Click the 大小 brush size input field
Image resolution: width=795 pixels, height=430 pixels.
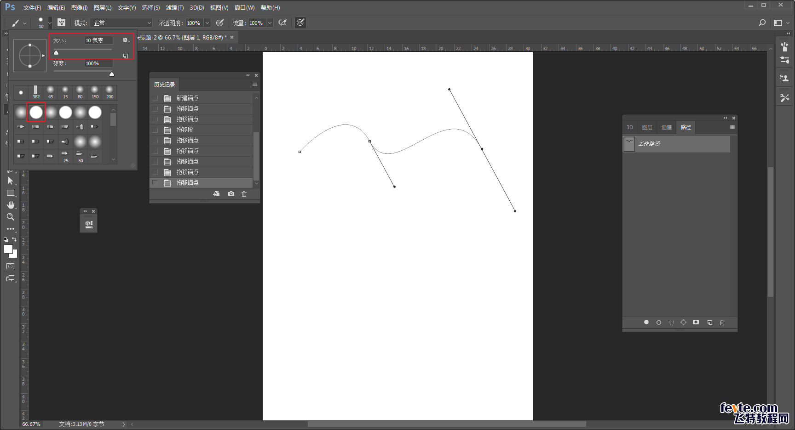tap(98, 40)
